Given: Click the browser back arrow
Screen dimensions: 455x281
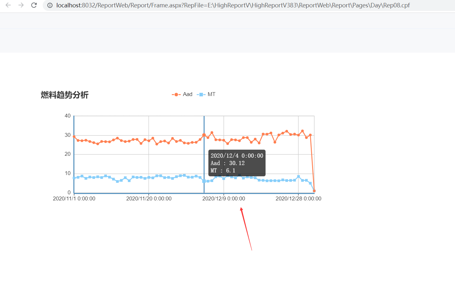Looking at the screenshot, I should [x=8, y=5].
